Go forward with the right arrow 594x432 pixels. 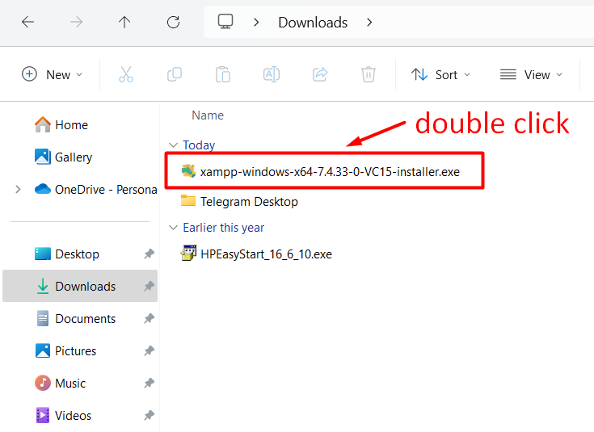pos(76,23)
